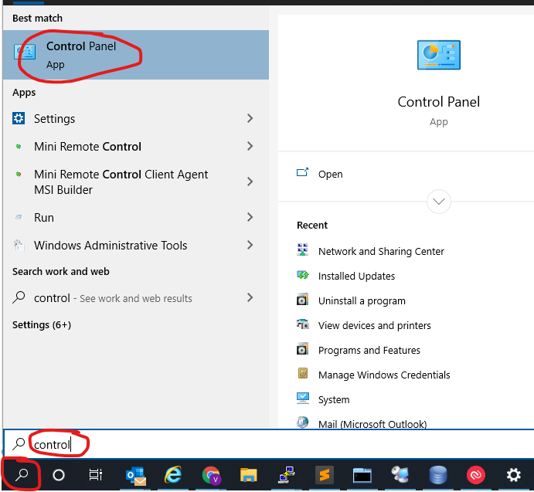This screenshot has height=492, width=534.
Task: Select Windows Administrative Tools result
Action: coord(135,245)
